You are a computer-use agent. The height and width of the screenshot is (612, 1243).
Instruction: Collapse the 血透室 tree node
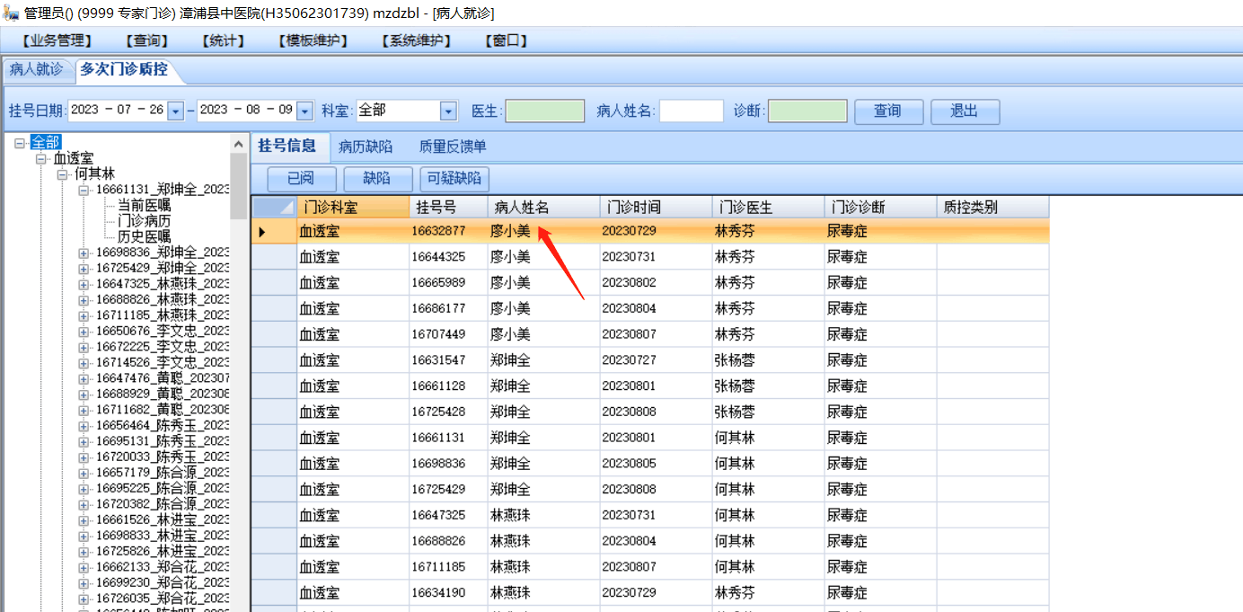point(41,158)
